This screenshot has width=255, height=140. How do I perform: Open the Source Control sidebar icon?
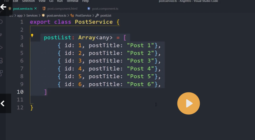[x=1, y=35]
